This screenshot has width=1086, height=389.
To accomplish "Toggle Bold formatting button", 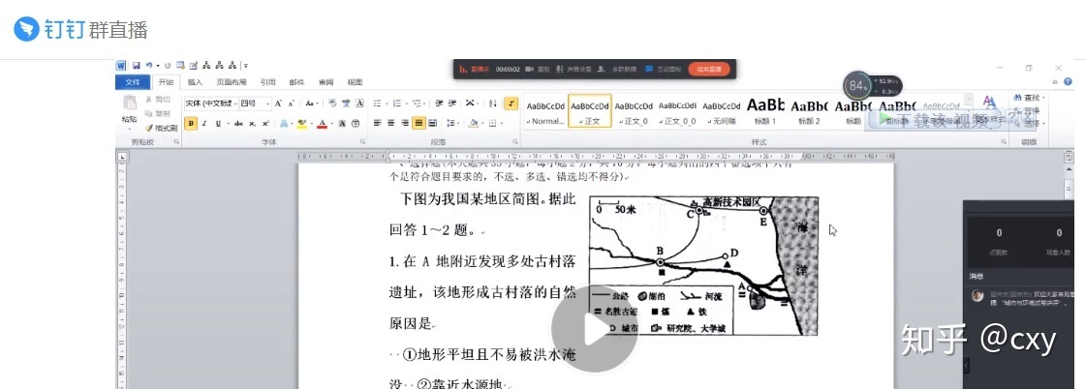I will click(x=191, y=124).
